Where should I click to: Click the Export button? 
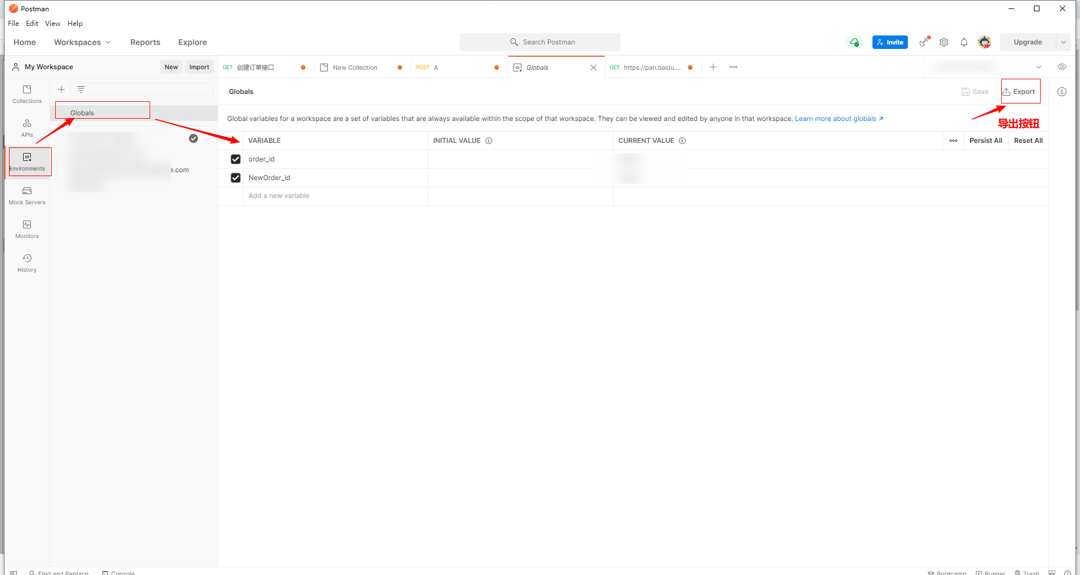pos(1020,92)
